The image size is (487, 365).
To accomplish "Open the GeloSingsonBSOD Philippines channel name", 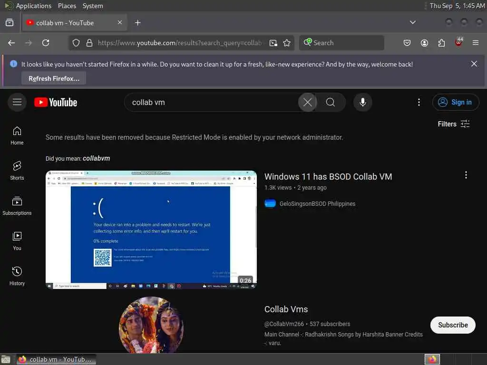I will point(317,203).
